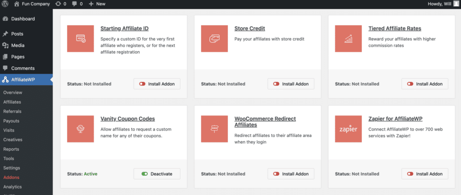Click Install Addon for Zapier for AffiliateWP
The height and width of the screenshot is (195, 461).
click(425, 174)
